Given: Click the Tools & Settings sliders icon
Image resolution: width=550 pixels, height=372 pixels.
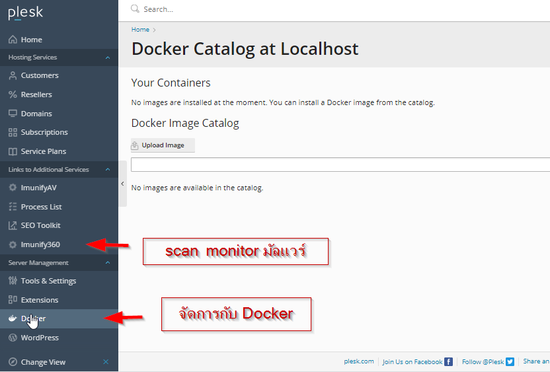Looking at the screenshot, I should coord(13,281).
